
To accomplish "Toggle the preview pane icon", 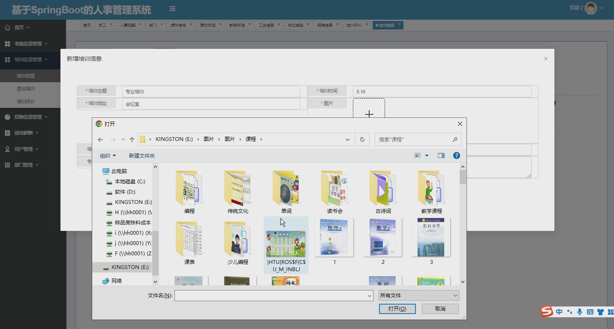I will [441, 156].
